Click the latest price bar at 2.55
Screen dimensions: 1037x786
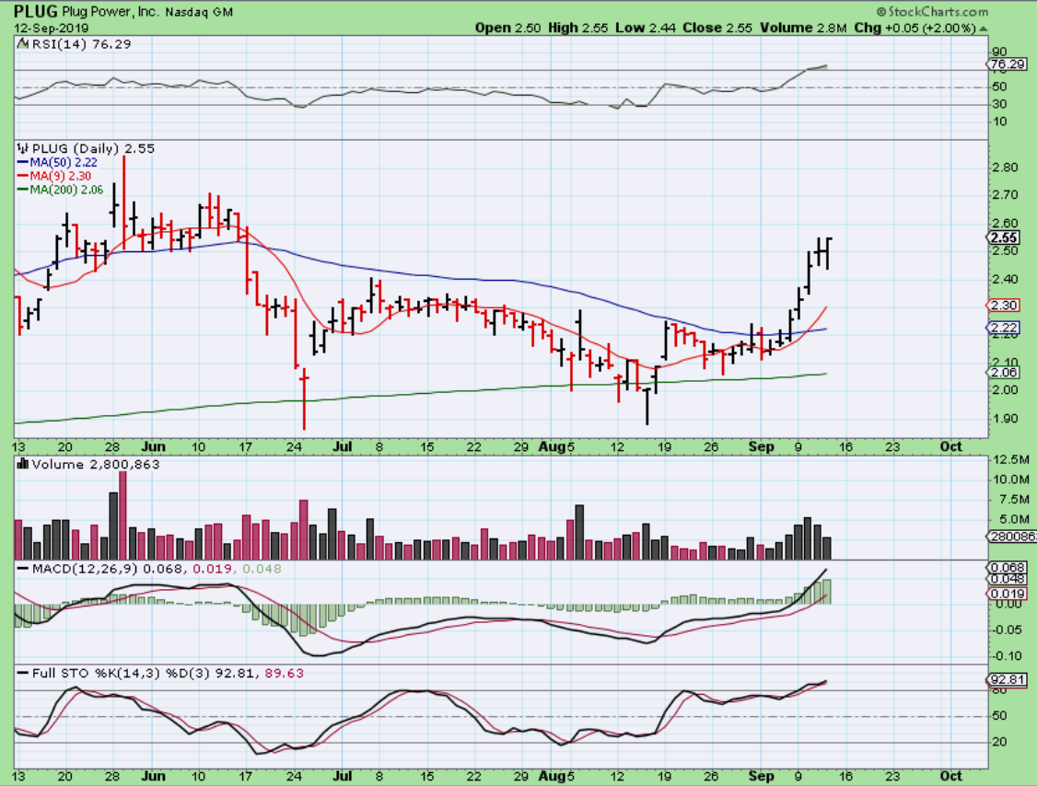click(x=827, y=253)
